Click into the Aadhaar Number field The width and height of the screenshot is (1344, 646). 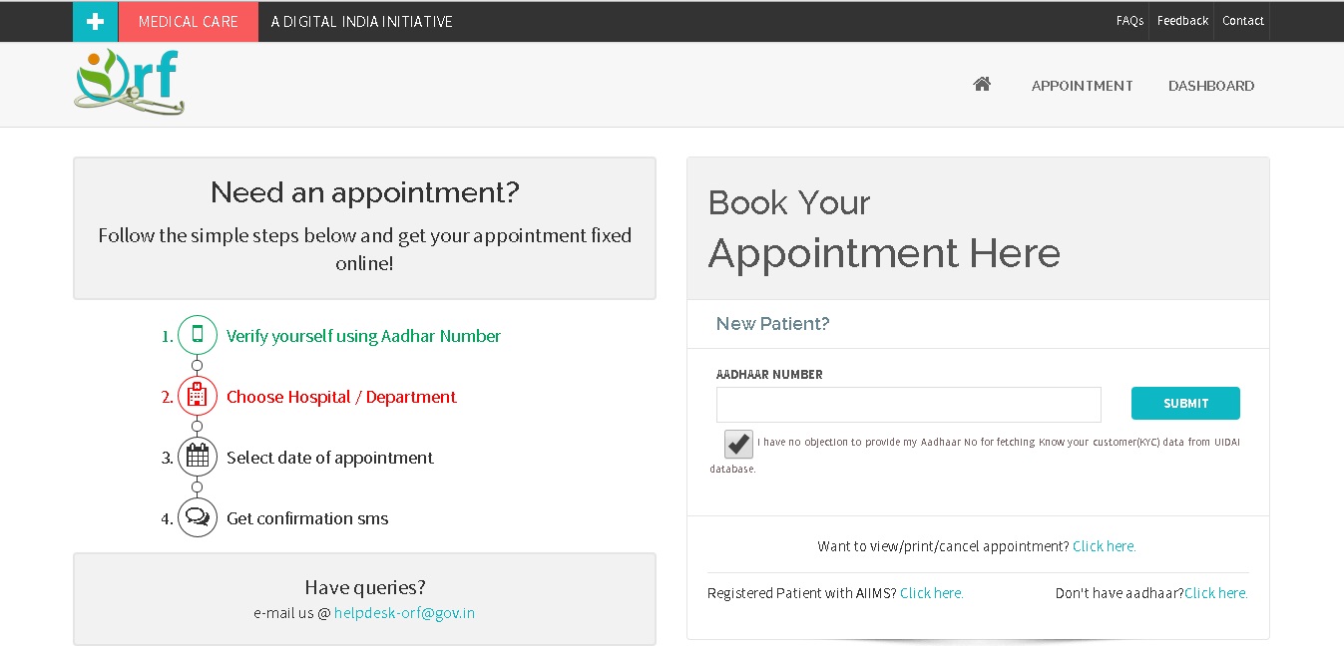click(x=908, y=405)
